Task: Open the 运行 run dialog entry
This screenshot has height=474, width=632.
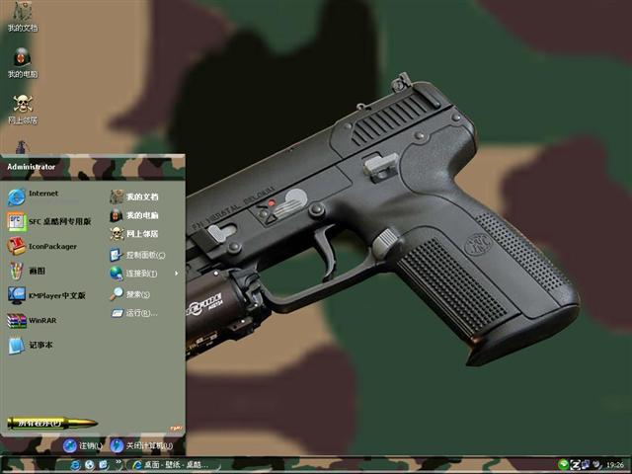Action: [134, 313]
